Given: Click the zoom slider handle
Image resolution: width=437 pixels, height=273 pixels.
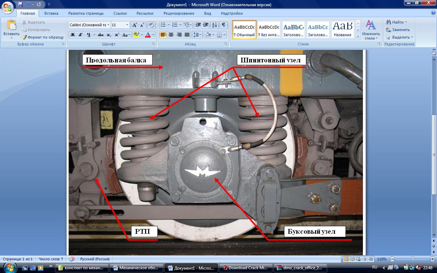Looking at the screenshot, I should (x=412, y=259).
